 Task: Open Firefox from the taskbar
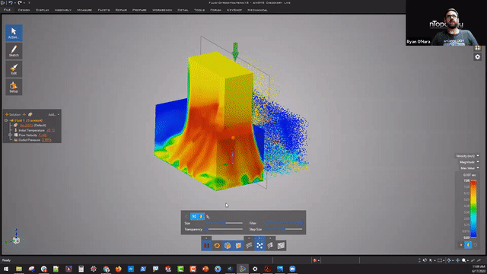tap(119, 269)
